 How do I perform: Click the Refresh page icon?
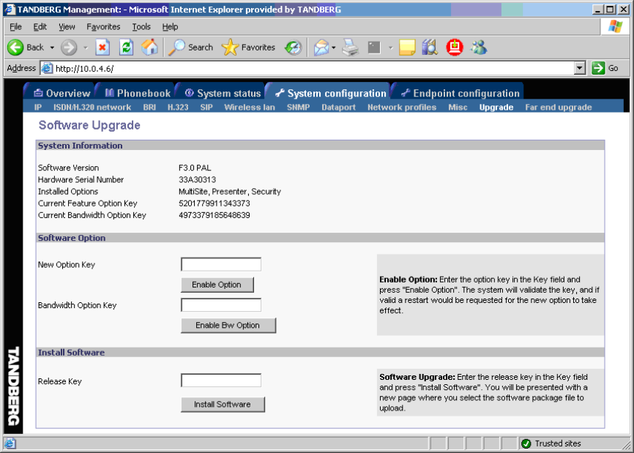click(126, 48)
